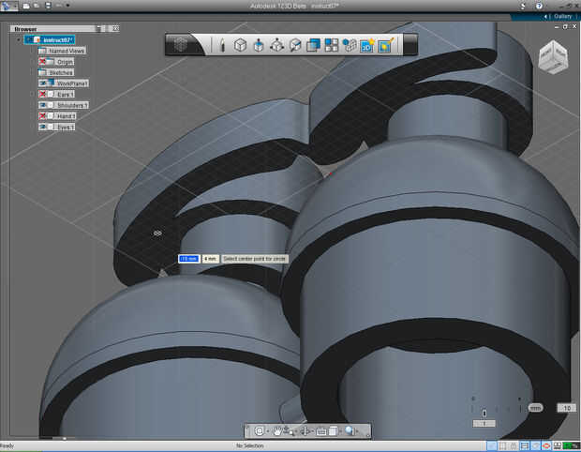Close the Browser panel
This screenshot has height=452, width=581.
point(114,29)
